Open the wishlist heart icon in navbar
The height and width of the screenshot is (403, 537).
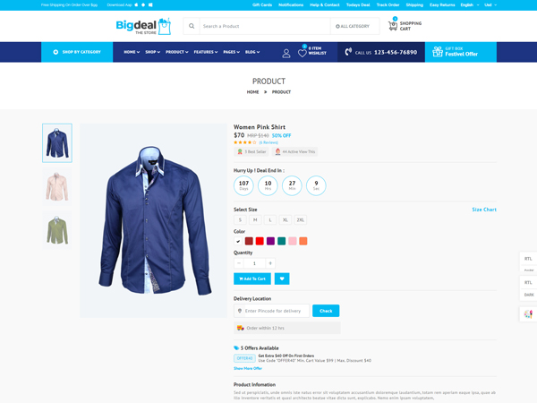click(303, 53)
